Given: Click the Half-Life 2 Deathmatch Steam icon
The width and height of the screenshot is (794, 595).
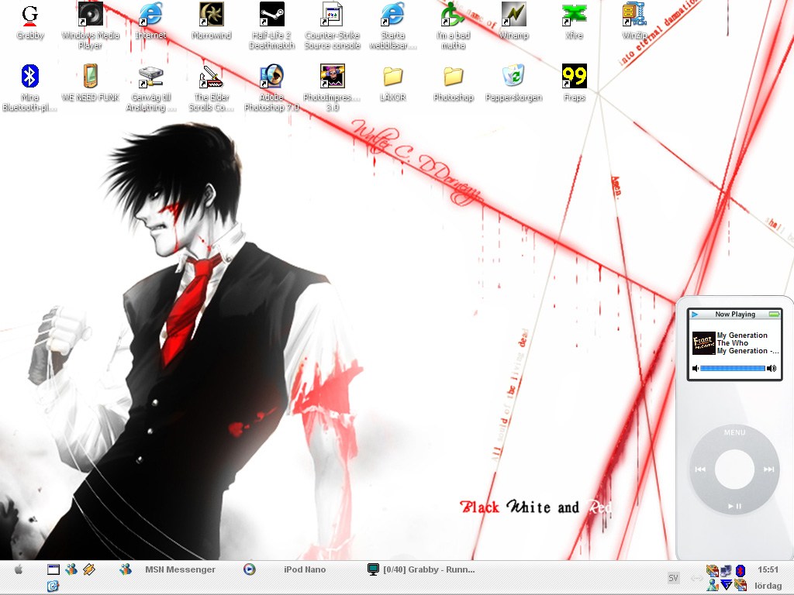Looking at the screenshot, I should [x=272, y=15].
